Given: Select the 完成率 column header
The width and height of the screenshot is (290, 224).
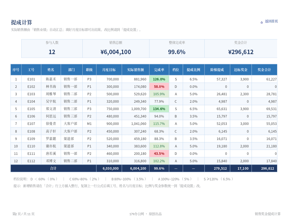Looking at the screenshot, I should [159, 70].
